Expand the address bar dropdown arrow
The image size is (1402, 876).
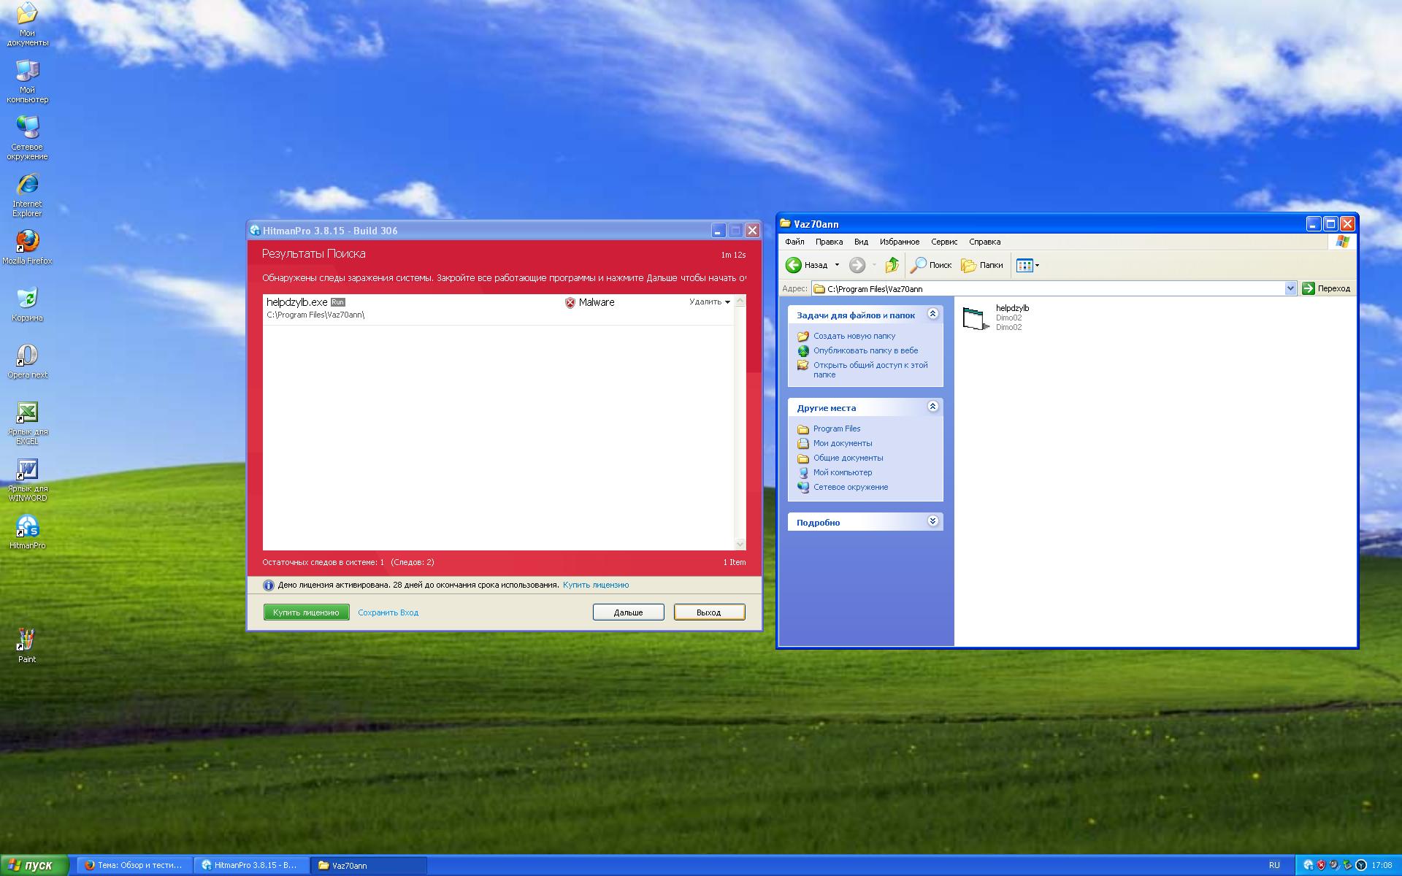coord(1290,288)
